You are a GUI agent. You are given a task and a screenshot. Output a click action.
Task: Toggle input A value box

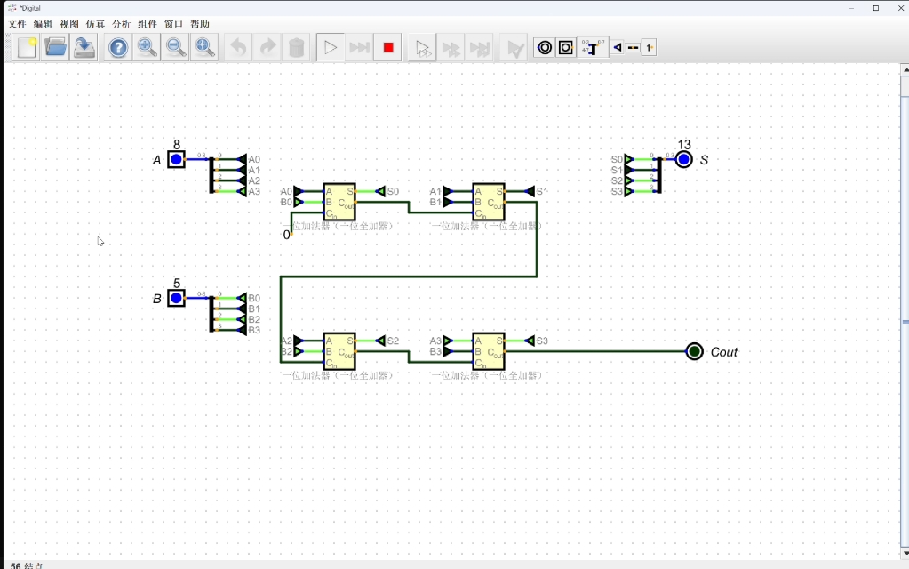[176, 159]
